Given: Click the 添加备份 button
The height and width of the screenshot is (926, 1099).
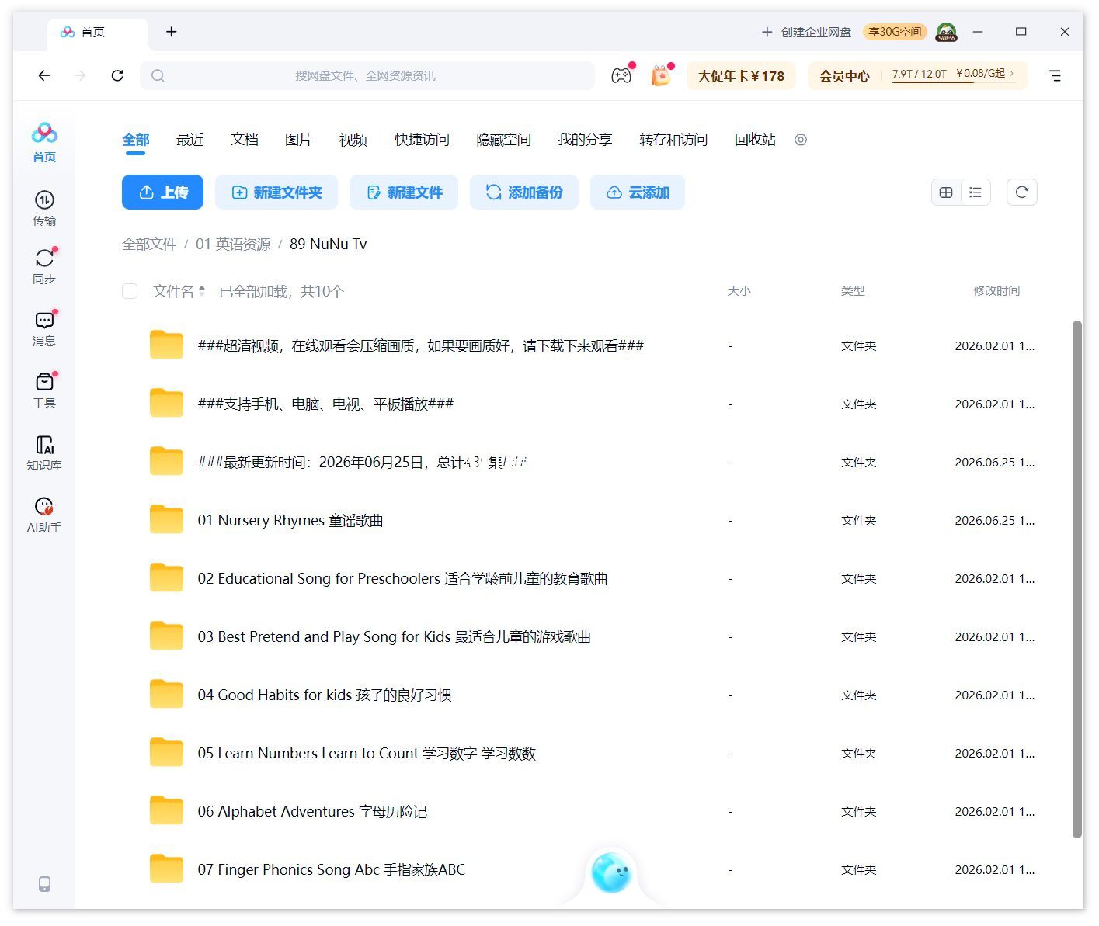Looking at the screenshot, I should click(524, 192).
